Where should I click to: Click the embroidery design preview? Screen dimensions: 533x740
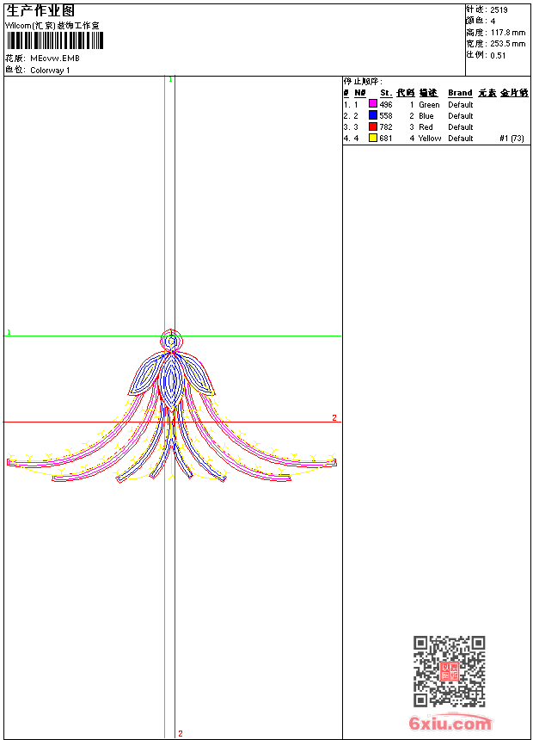point(172,406)
